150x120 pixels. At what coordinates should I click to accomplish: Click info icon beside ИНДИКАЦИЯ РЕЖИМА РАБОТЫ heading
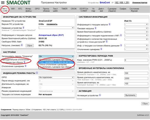pos(37,73)
